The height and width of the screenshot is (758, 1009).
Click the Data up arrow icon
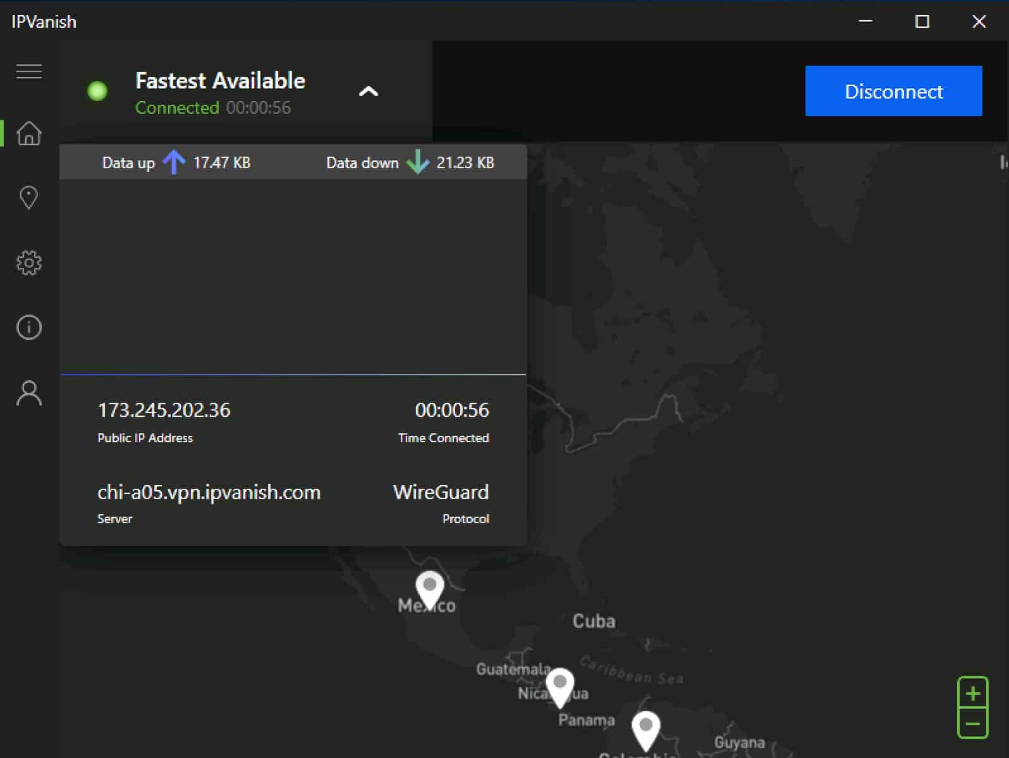[174, 162]
